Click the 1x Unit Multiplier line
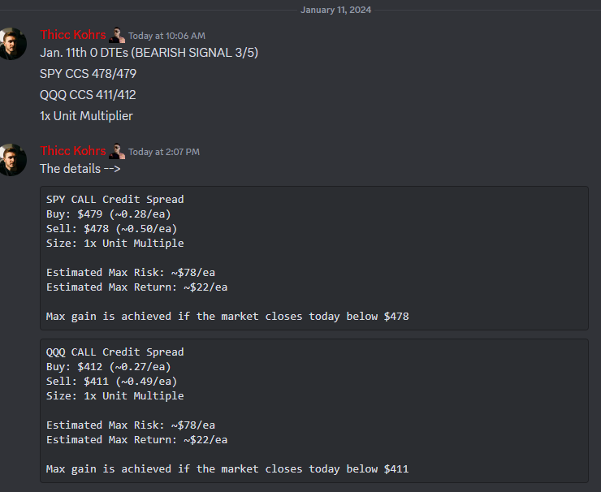 tap(86, 116)
